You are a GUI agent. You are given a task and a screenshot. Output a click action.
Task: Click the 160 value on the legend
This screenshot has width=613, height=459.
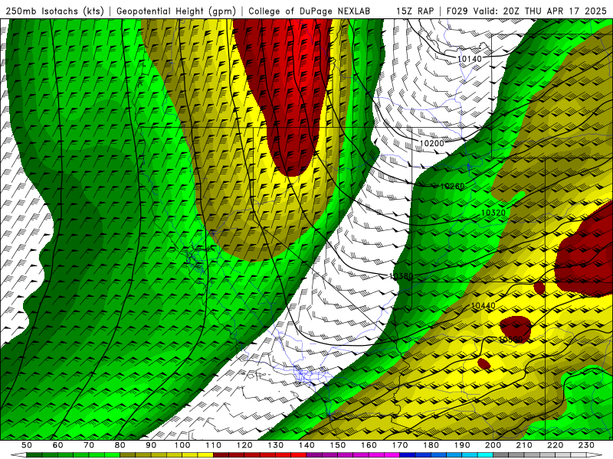[x=369, y=445]
